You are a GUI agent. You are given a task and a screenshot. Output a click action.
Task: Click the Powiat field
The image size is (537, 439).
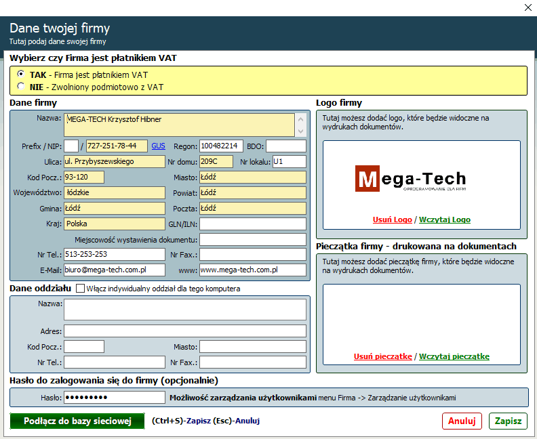click(253, 192)
